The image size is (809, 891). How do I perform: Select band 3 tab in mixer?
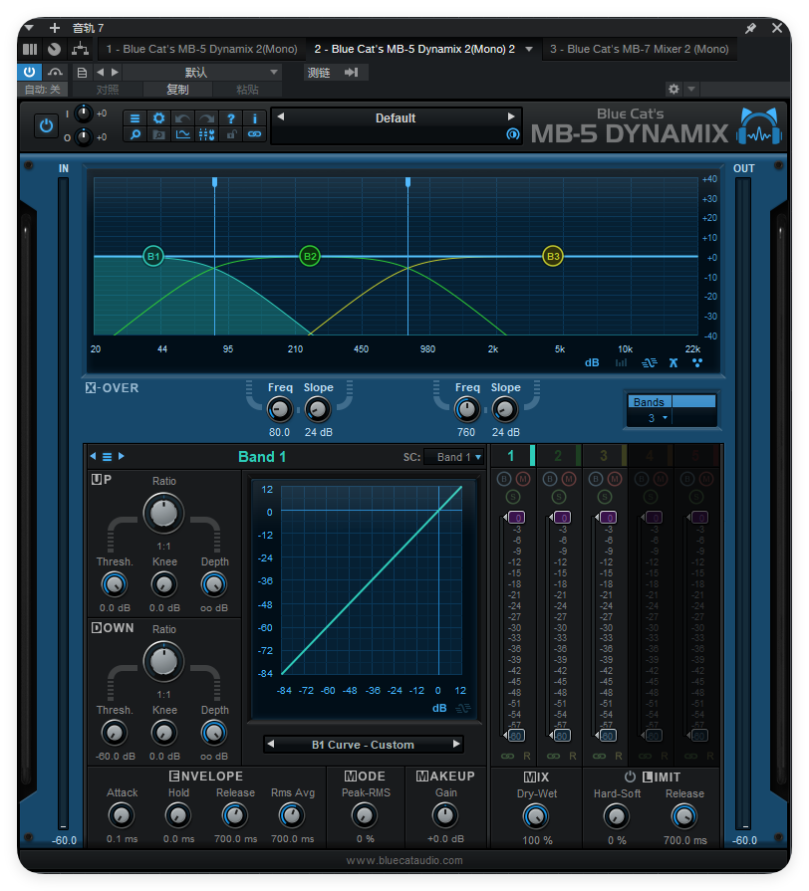605,456
